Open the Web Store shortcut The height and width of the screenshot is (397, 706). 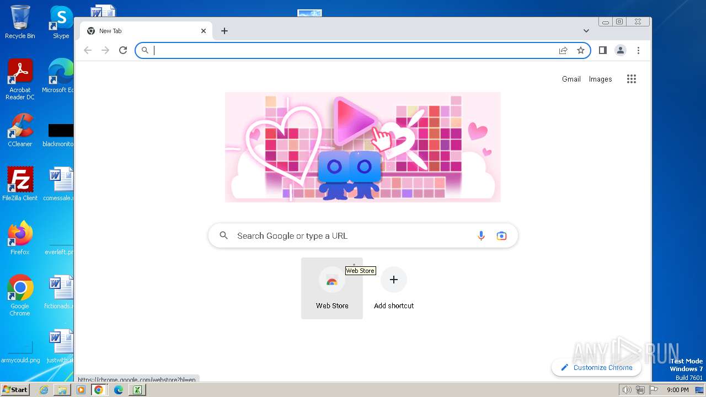click(x=332, y=288)
